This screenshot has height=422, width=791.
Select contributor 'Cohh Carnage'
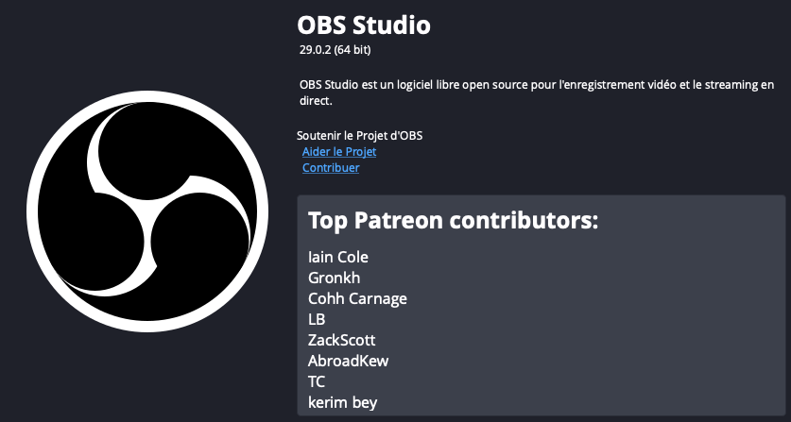click(357, 299)
